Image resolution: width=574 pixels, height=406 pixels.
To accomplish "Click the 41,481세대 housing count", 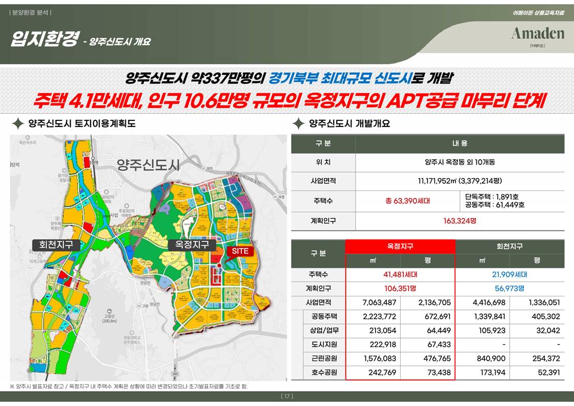I will point(400,274).
